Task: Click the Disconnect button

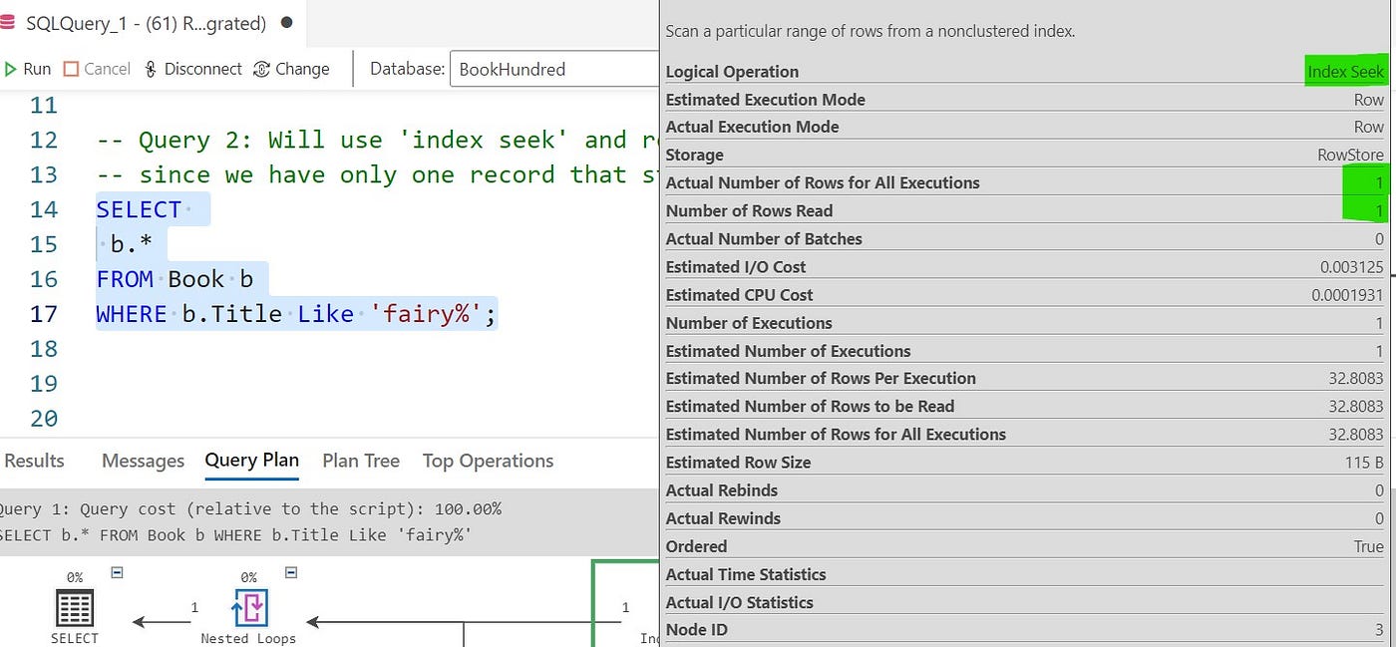Action: pos(193,69)
